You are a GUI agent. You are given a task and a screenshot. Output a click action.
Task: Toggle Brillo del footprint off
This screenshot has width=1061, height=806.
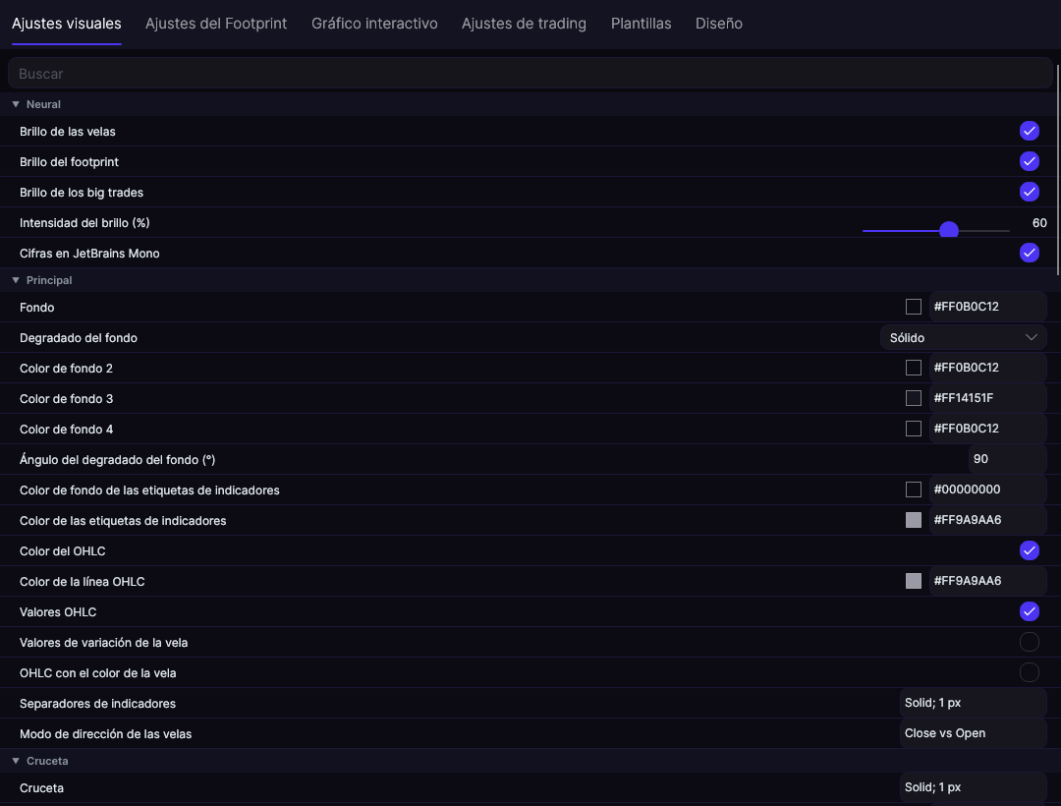[x=1029, y=162]
